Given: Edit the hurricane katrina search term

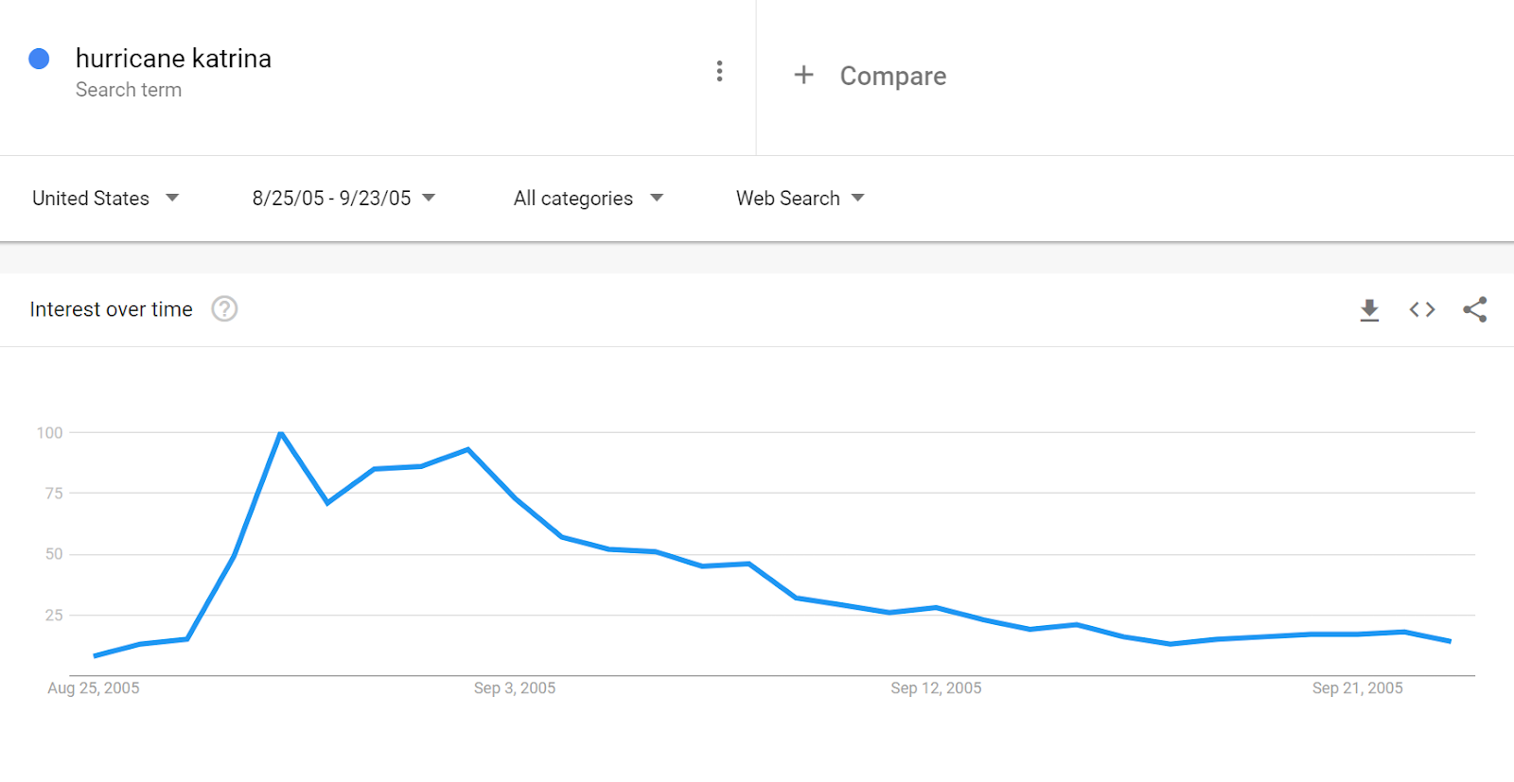Looking at the screenshot, I should pyautogui.click(x=173, y=59).
